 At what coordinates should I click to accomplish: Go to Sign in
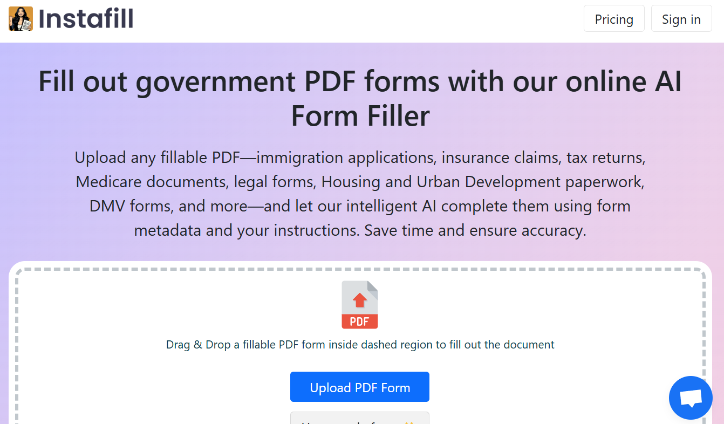(x=681, y=19)
